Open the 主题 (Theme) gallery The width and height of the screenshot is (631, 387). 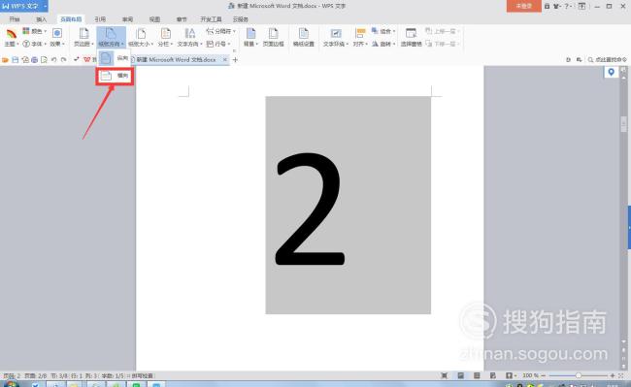pos(11,38)
